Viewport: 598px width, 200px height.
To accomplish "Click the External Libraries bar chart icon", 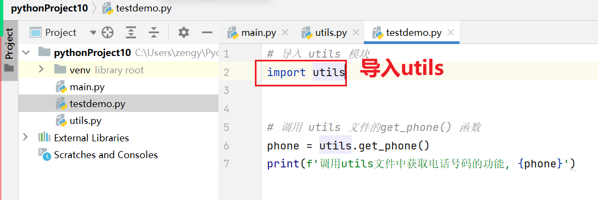I will click(x=44, y=137).
